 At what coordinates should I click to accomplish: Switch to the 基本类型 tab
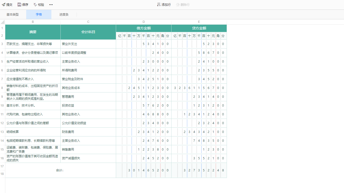coord(13,15)
